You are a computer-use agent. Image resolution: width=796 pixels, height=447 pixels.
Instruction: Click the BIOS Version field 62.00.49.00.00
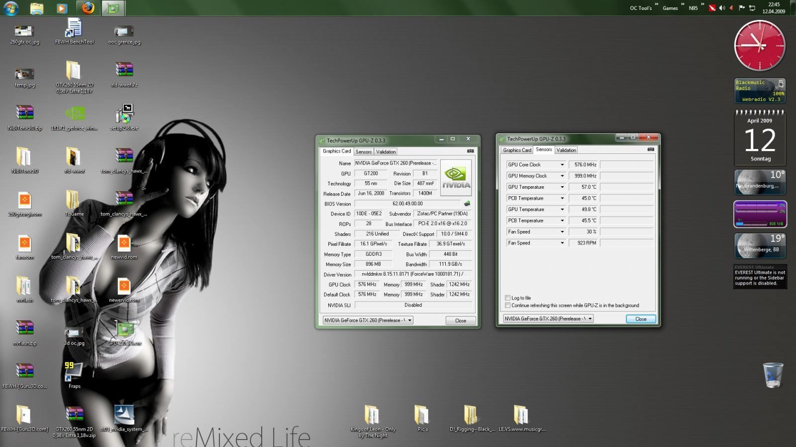[408, 204]
